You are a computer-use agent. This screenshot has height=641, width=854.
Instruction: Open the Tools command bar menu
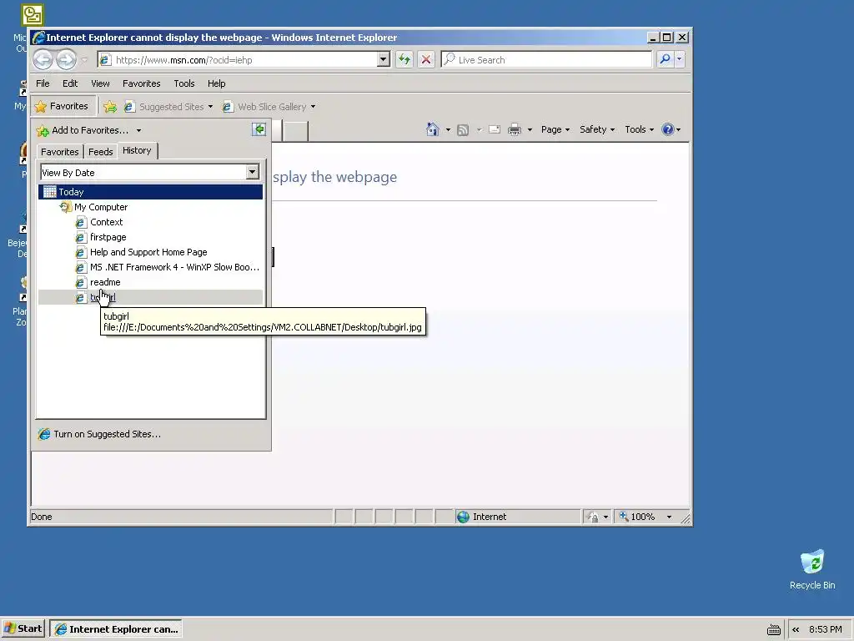click(639, 129)
